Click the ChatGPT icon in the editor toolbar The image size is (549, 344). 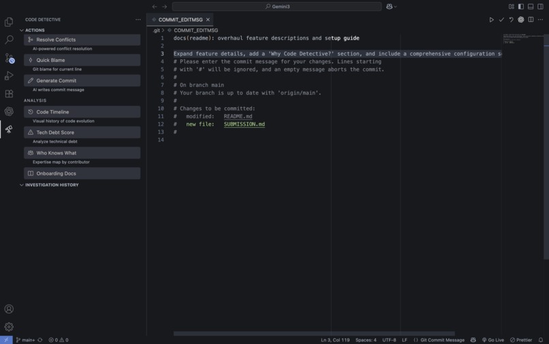(x=521, y=20)
